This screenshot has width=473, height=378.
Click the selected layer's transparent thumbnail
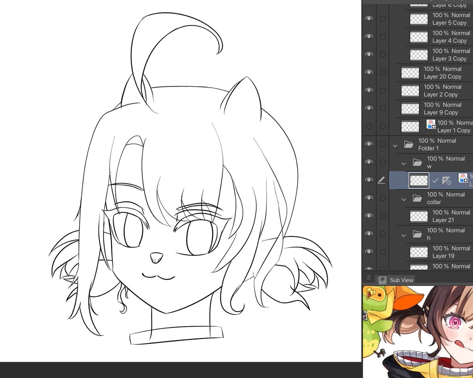(x=419, y=180)
